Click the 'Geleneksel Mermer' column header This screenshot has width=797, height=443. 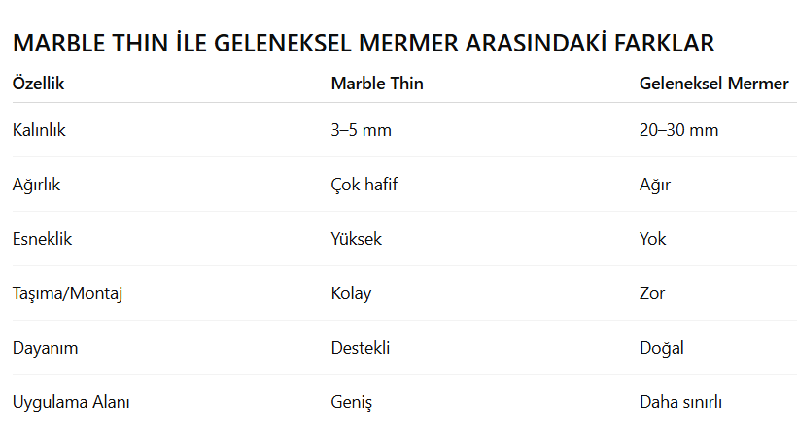(x=713, y=84)
